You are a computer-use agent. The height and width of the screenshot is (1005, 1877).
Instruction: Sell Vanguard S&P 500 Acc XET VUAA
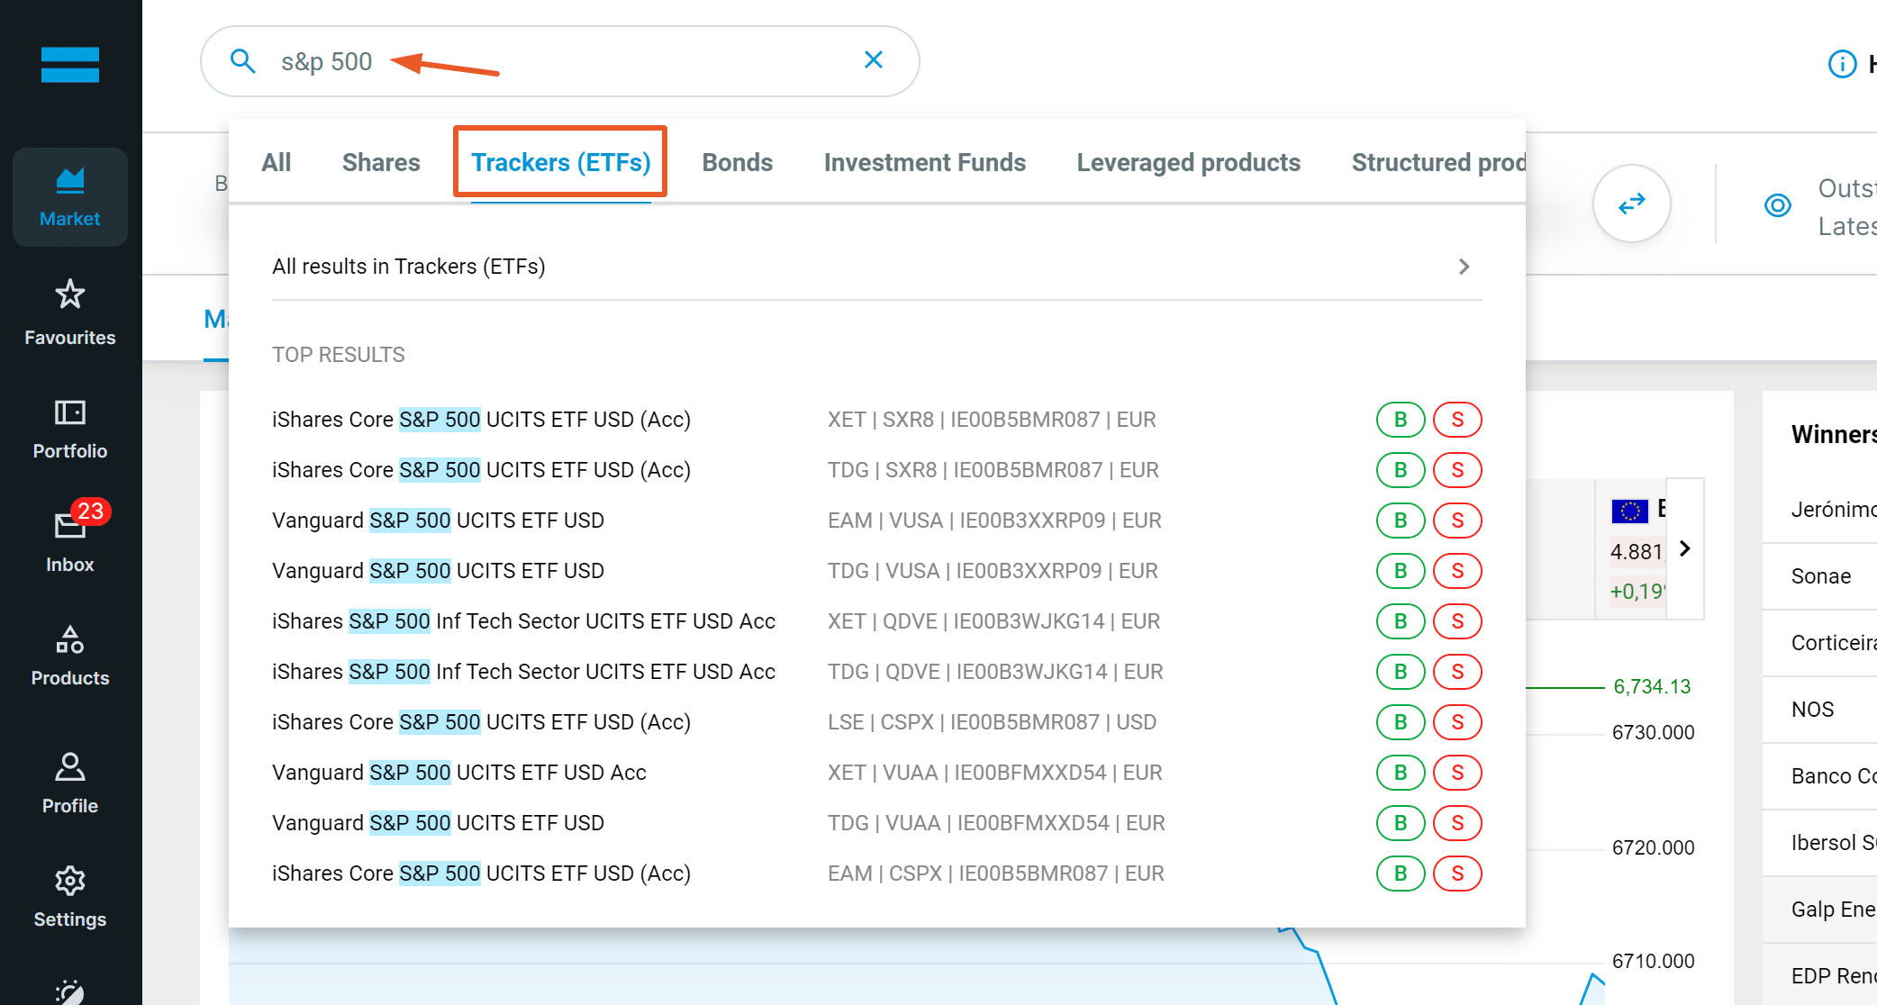[x=1457, y=773]
